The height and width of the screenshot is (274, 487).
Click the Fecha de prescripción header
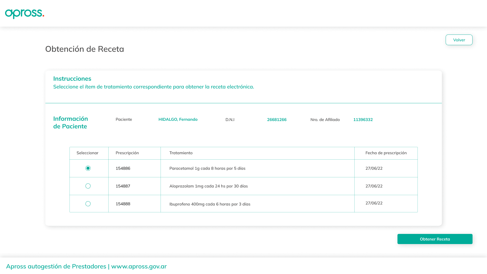pyautogui.click(x=386, y=153)
